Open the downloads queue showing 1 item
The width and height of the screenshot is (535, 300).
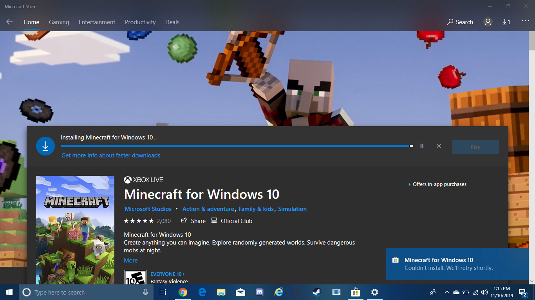pyautogui.click(x=506, y=22)
